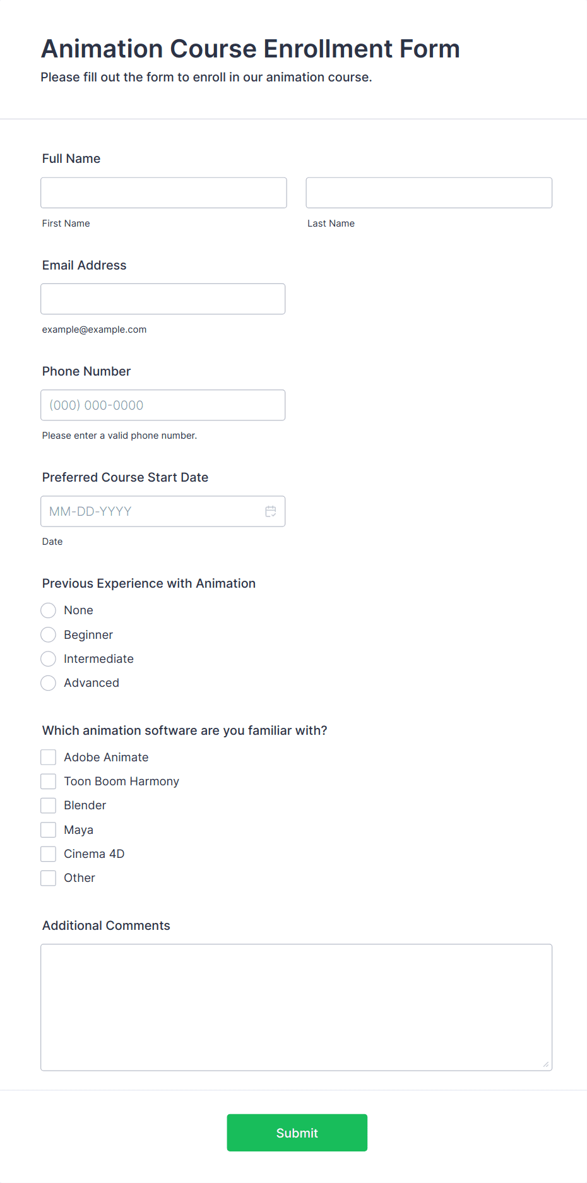Enable the Blender checkbox

(x=49, y=806)
